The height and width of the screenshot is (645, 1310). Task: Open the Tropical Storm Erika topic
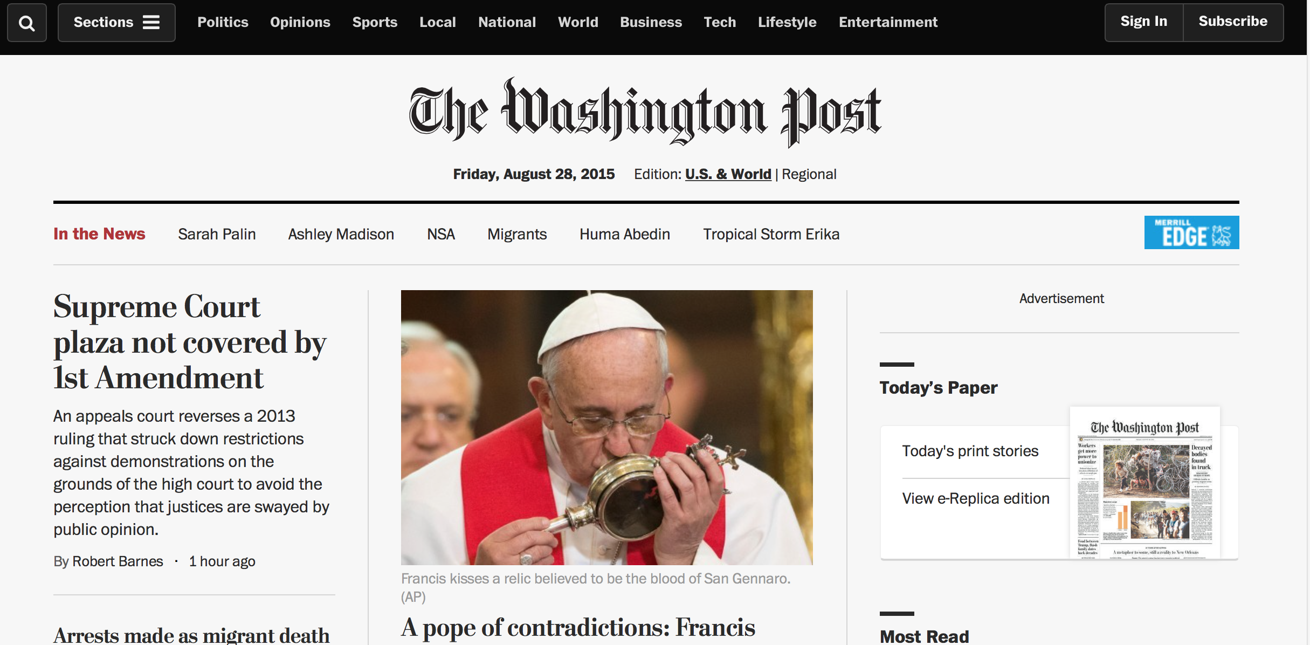click(771, 234)
